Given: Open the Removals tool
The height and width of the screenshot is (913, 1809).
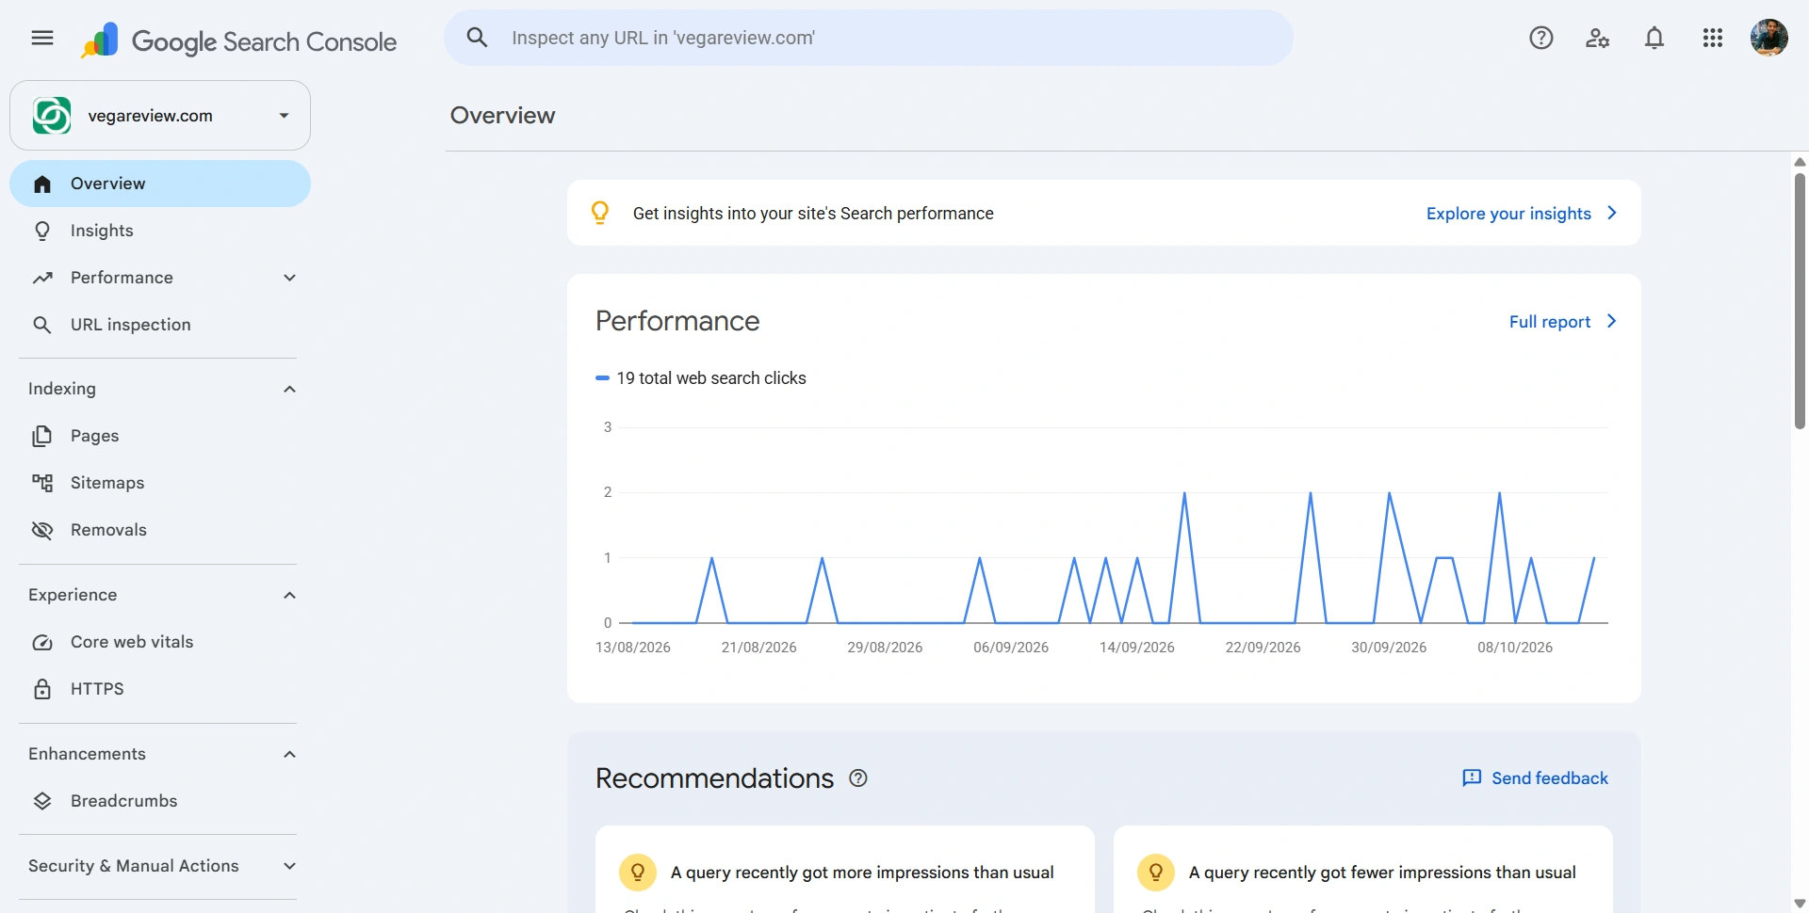Looking at the screenshot, I should [x=160, y=530].
